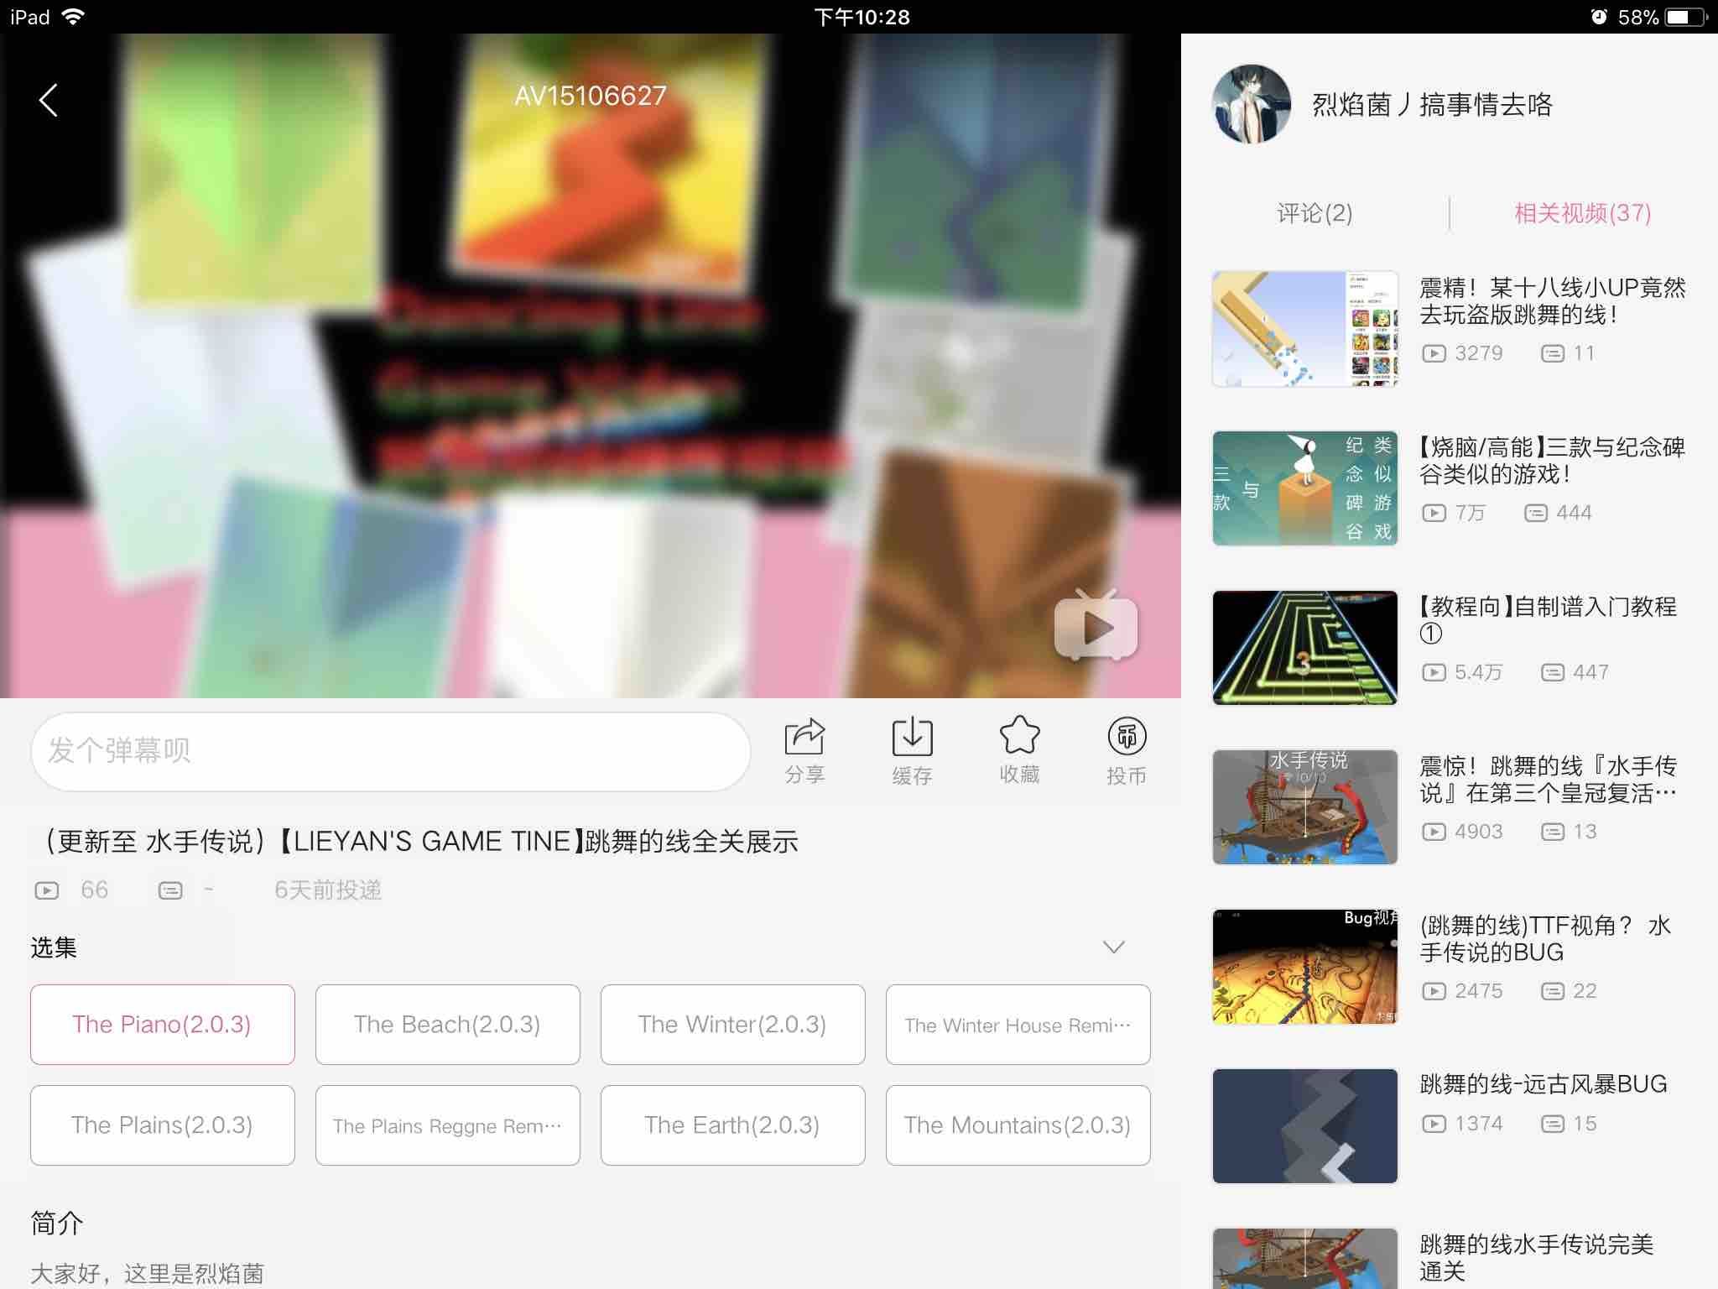Screen dimensions: 1718x1289
Task: Open thumbnail of 某十八线小UP pirated game video
Action: pyautogui.click(x=1305, y=328)
